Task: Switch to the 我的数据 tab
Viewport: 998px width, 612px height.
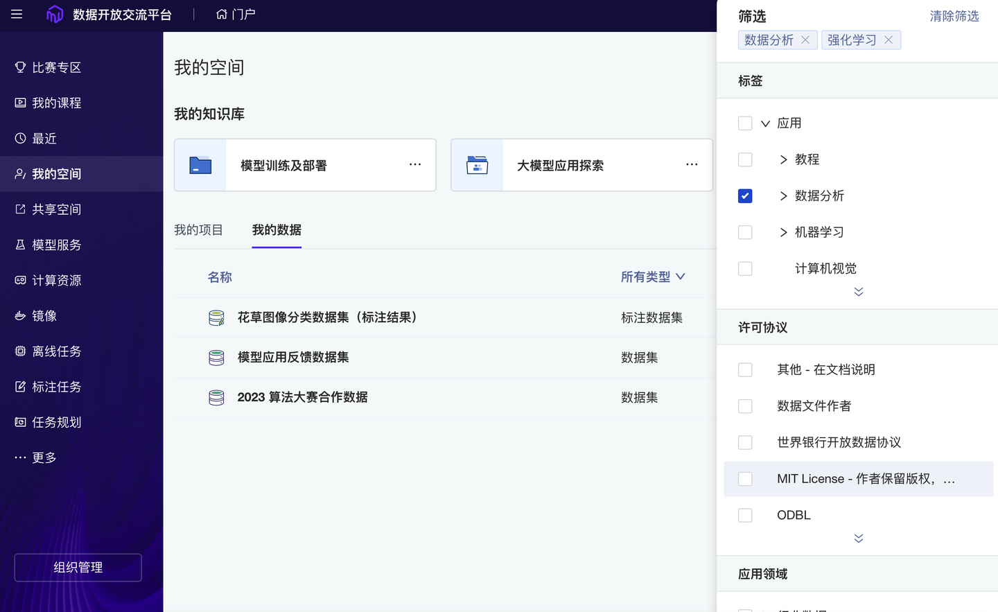Action: coord(277,230)
